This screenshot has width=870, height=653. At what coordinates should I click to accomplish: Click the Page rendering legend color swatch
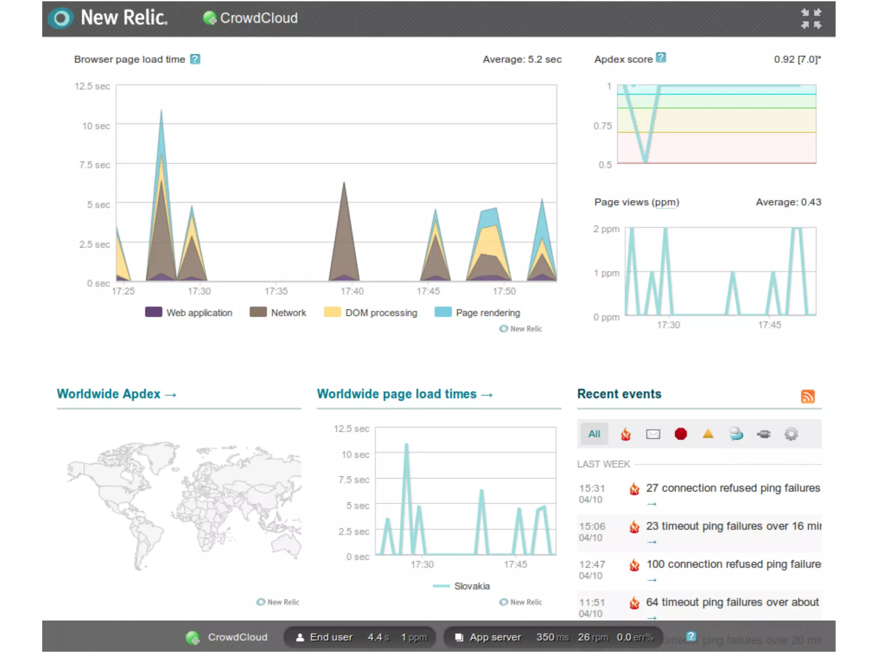click(x=443, y=312)
